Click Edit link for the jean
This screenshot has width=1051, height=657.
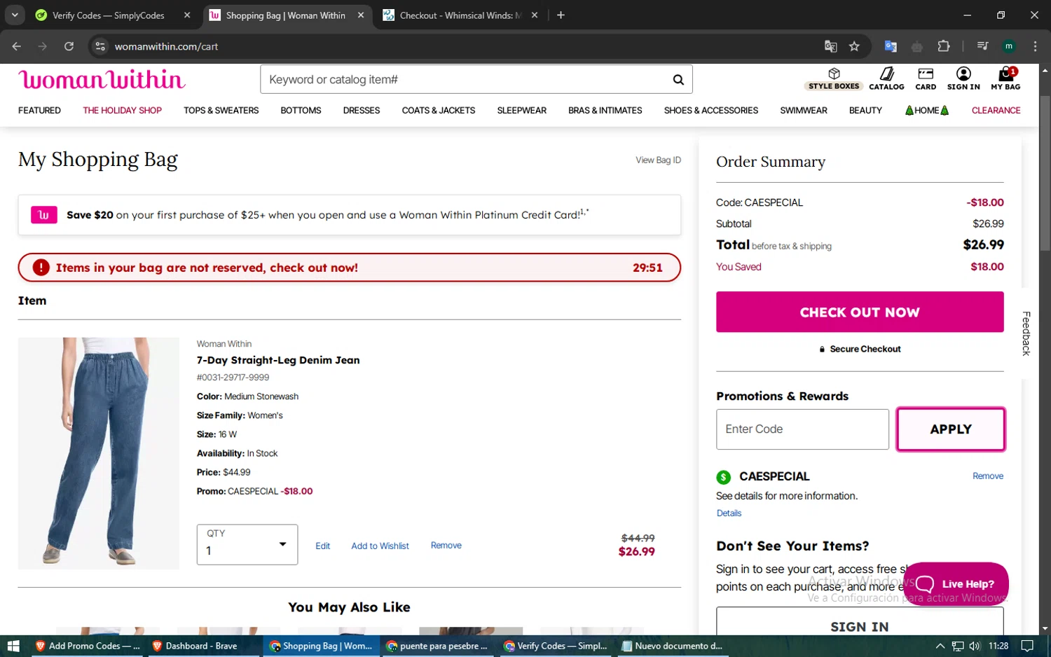pos(322,546)
